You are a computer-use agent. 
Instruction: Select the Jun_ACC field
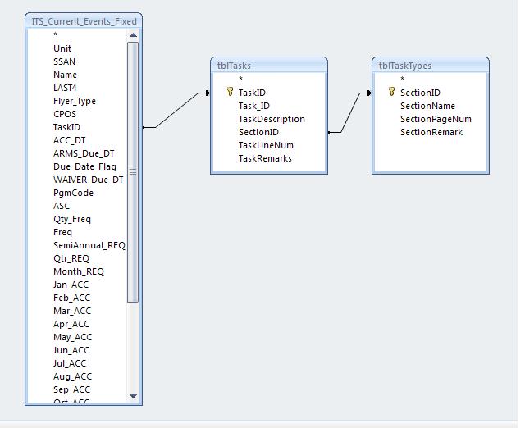71,350
